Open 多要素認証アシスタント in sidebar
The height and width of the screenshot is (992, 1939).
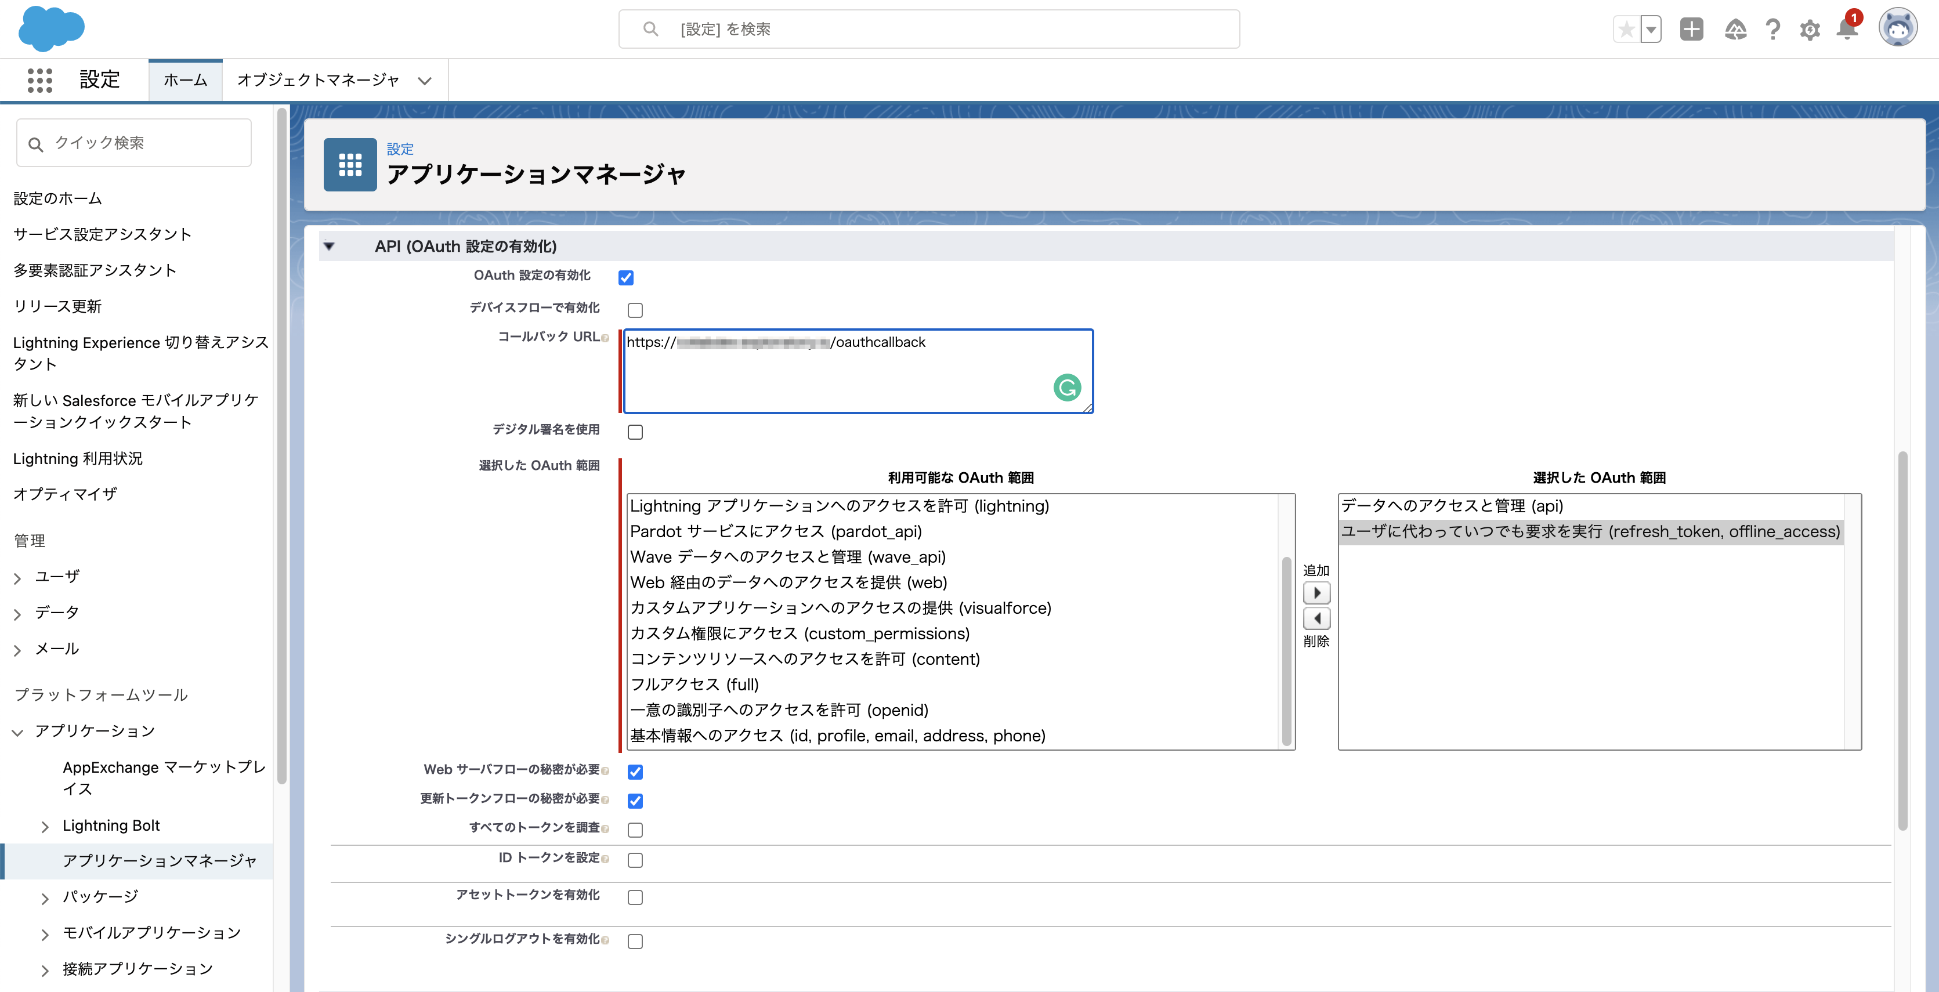click(x=95, y=271)
